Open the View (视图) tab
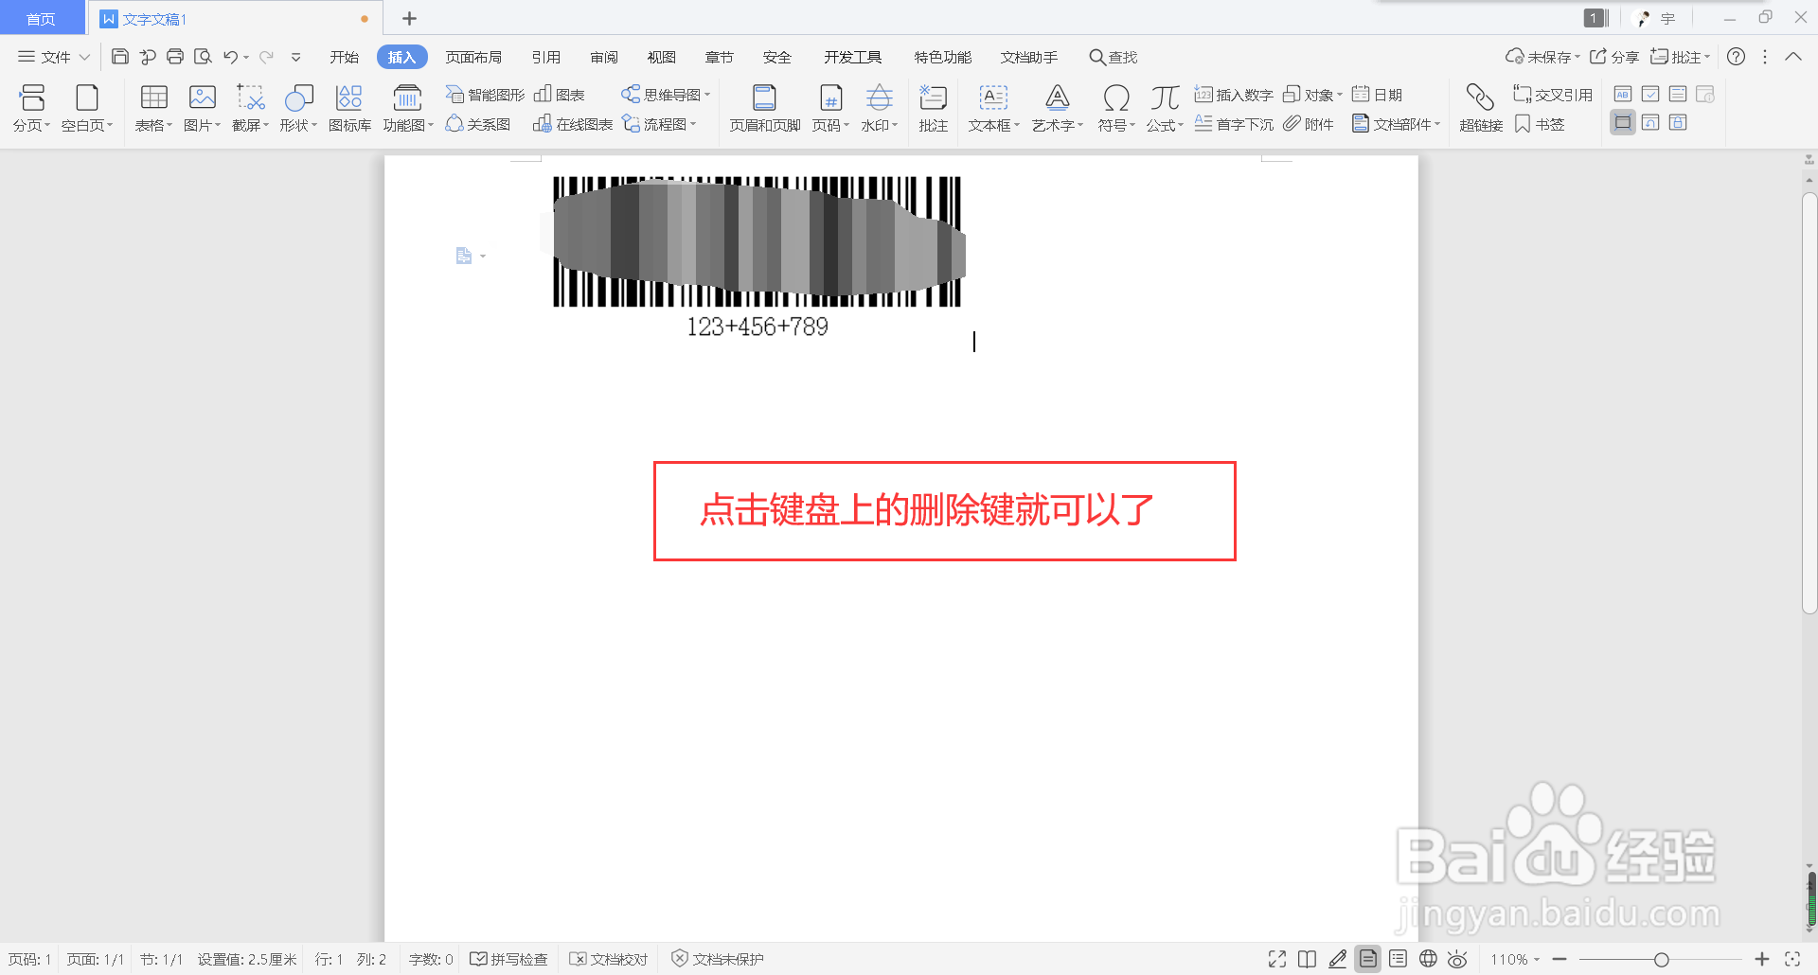Viewport: 1818px width, 975px height. pyautogui.click(x=661, y=57)
